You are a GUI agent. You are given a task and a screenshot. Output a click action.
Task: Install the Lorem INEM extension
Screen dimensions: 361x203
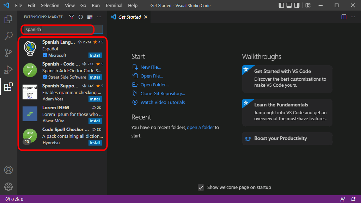click(95, 121)
